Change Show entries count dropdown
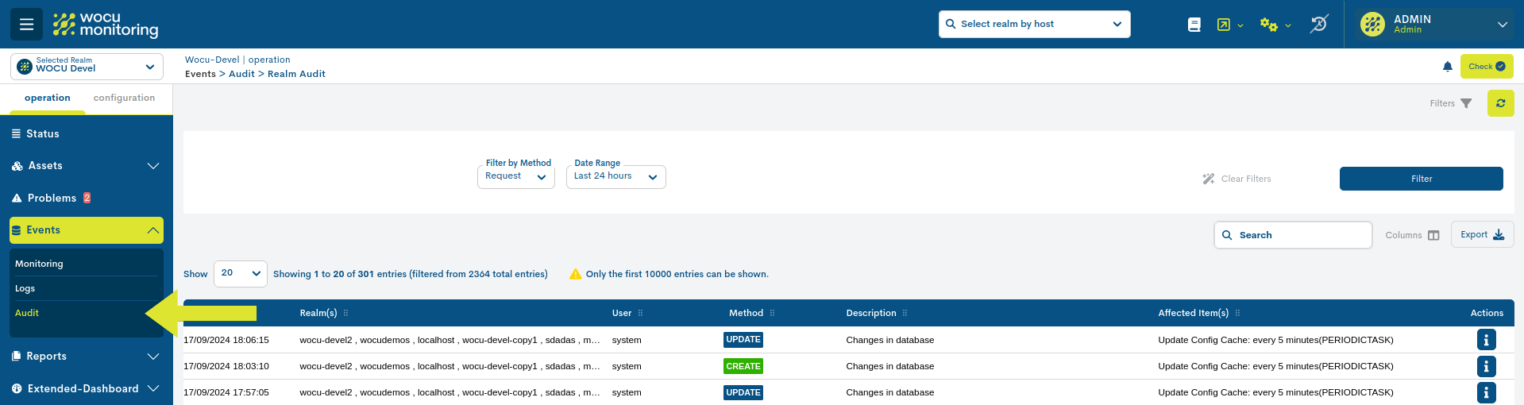Image resolution: width=1524 pixels, height=405 pixels. [240, 273]
